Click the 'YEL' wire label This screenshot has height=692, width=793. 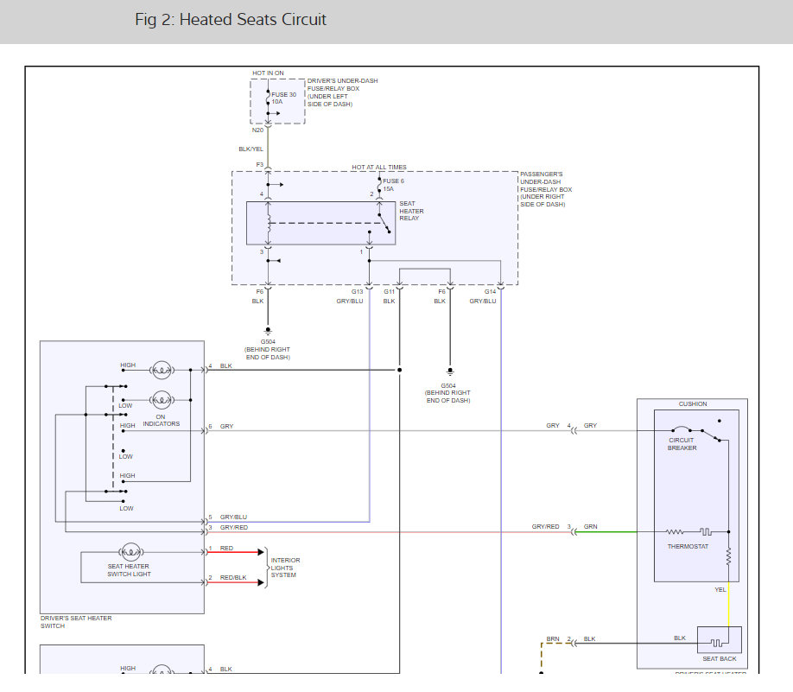pos(720,589)
